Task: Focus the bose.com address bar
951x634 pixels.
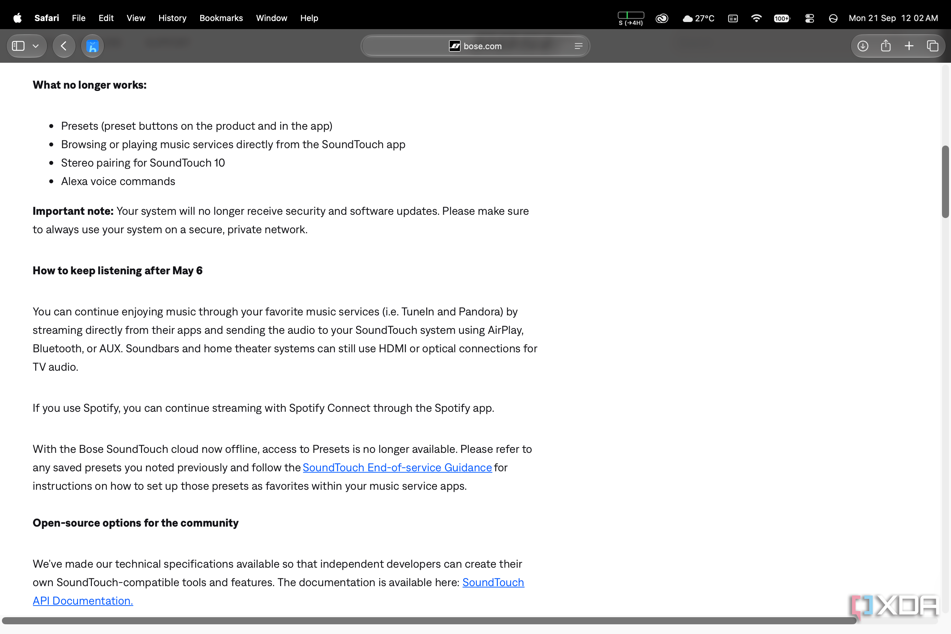Action: 475,46
